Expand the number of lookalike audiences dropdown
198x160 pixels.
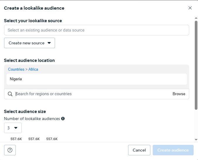pos(13,128)
